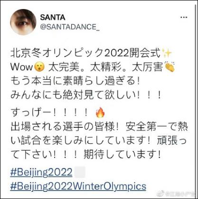Click the gray emoji placeholder beside #Beijing2022
The width and height of the screenshot is (198, 199).
click(80, 172)
